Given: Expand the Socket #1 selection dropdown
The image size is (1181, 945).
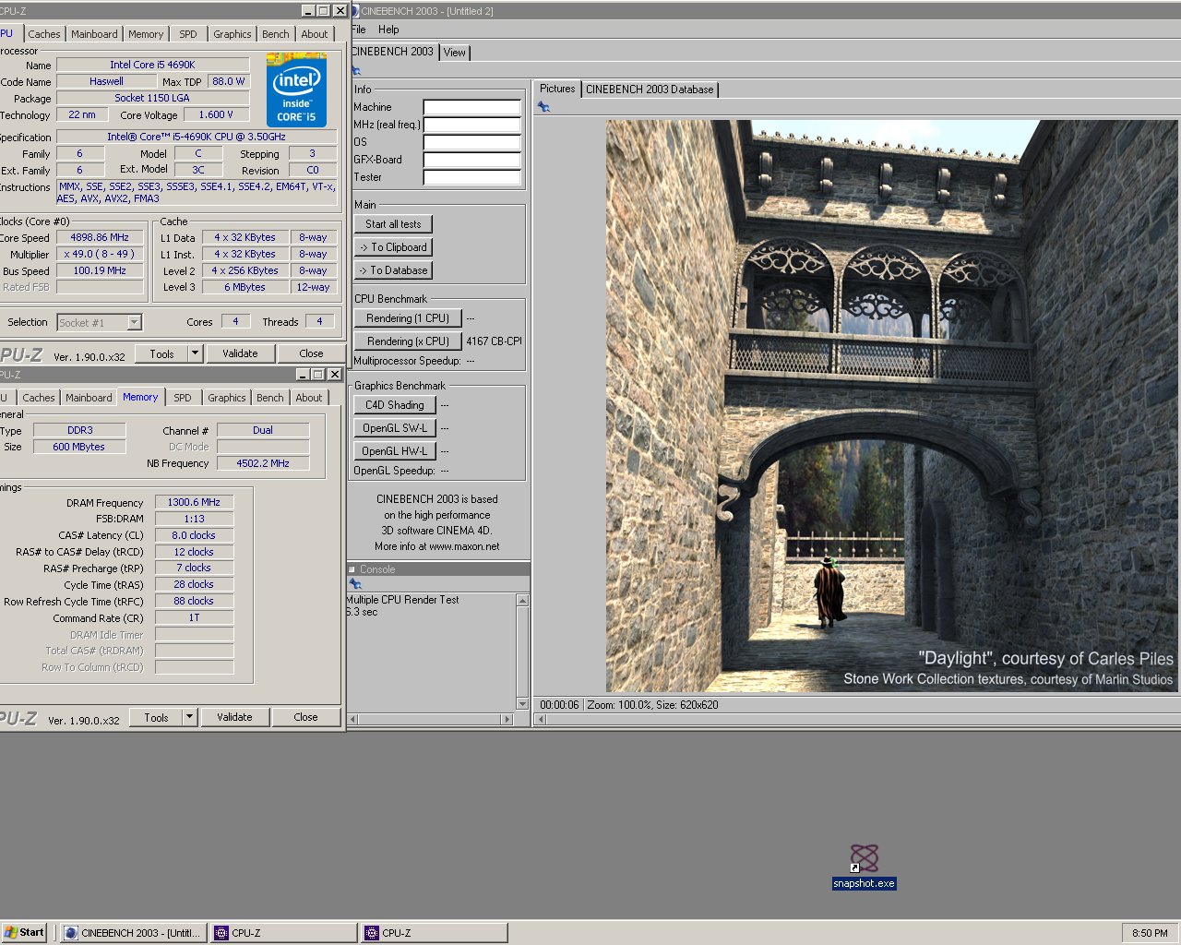Looking at the screenshot, I should [135, 322].
